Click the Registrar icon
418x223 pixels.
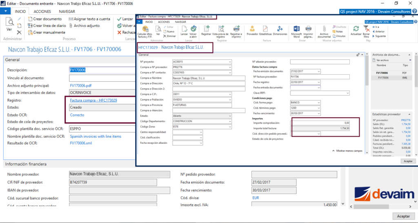coord(206,29)
